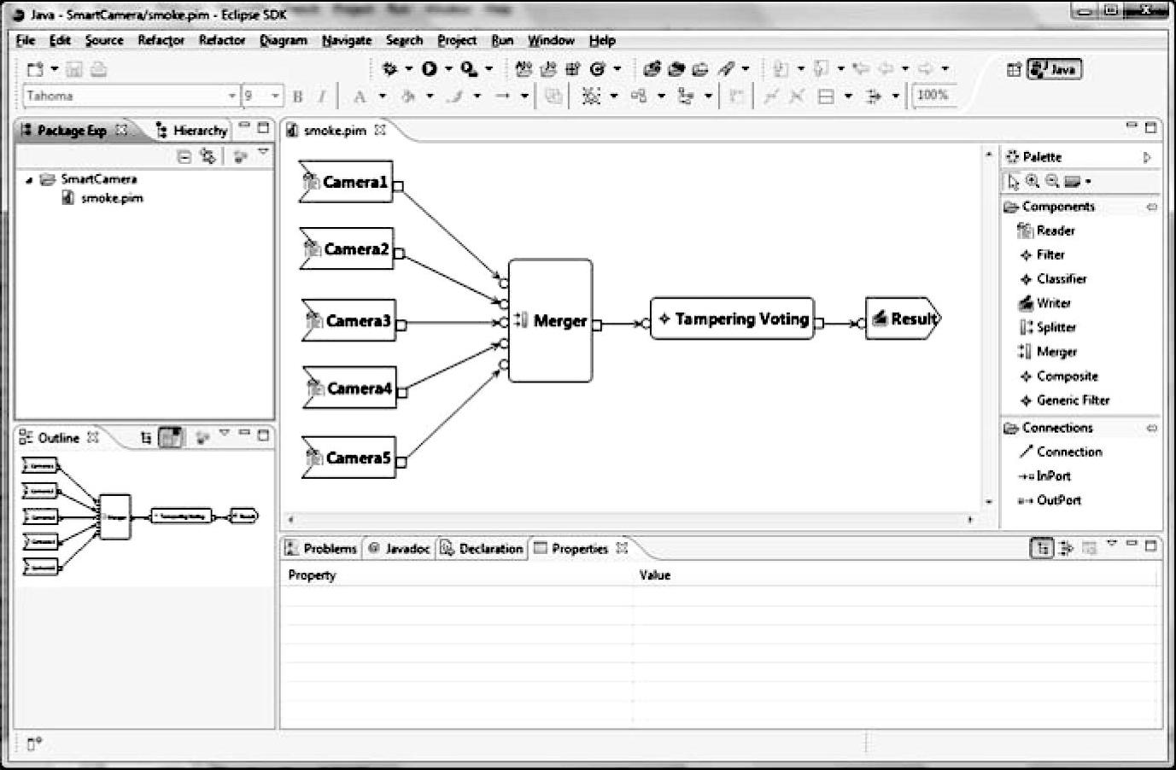Click the Run play icon
The height and width of the screenshot is (770, 1176).
click(430, 69)
